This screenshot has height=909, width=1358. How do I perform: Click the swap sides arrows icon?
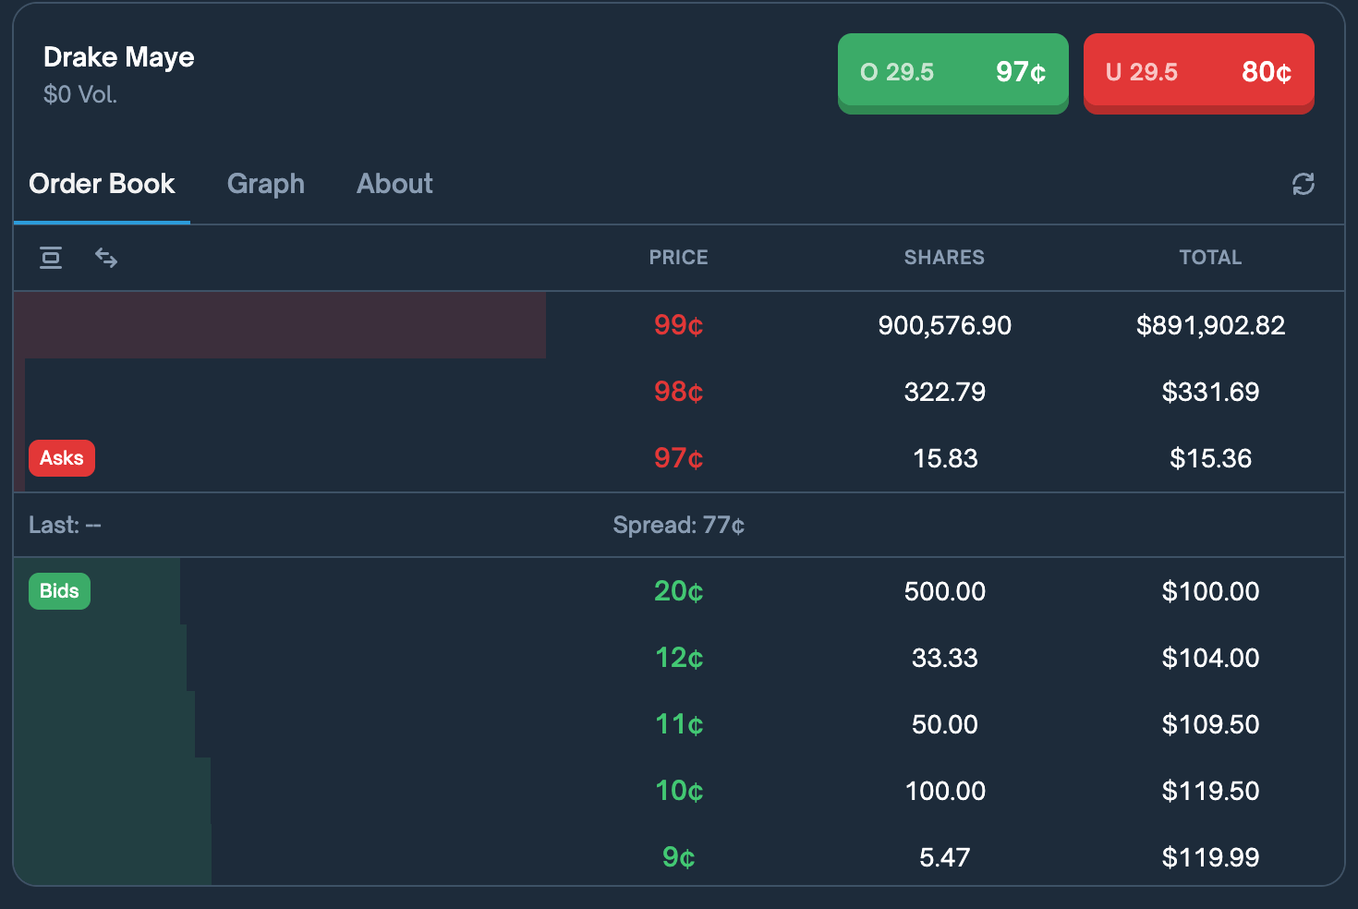click(x=106, y=258)
